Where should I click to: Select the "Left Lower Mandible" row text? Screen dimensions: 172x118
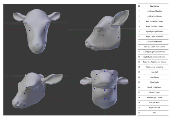coord(154,42)
